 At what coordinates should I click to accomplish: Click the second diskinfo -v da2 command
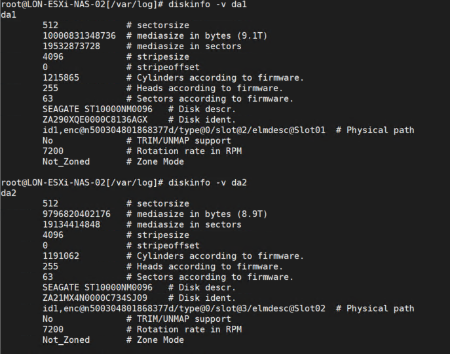pyautogui.click(x=208, y=183)
